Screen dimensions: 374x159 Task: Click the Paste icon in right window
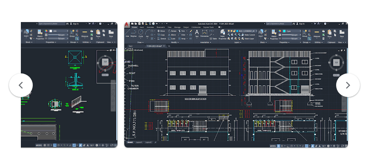point(329,33)
